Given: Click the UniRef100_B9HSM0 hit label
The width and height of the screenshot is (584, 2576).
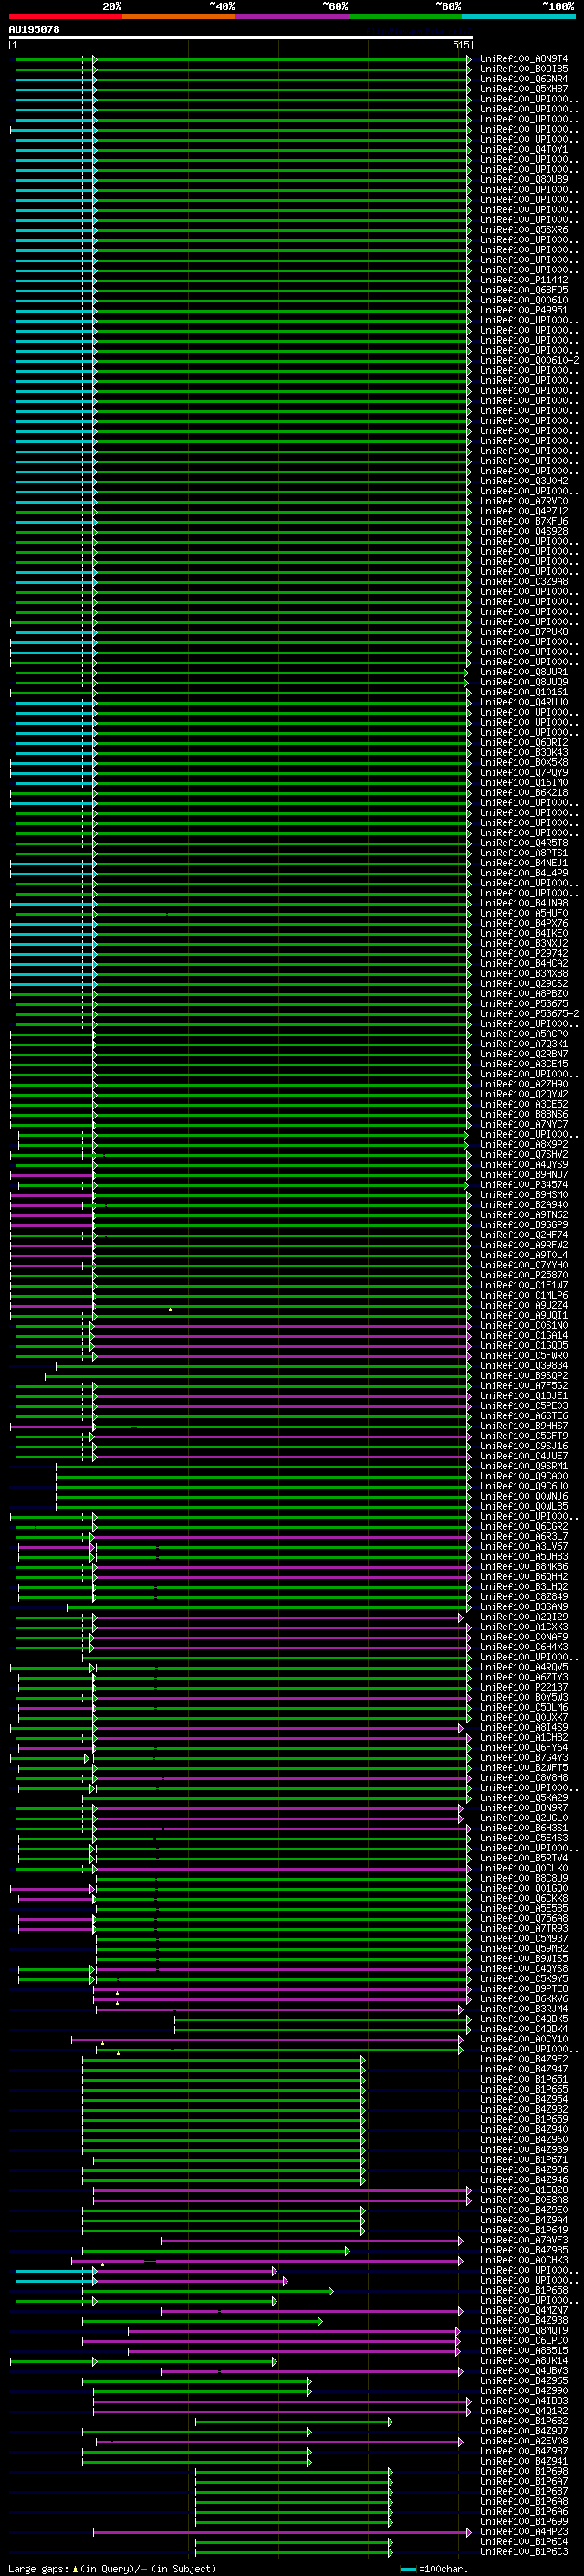Looking at the screenshot, I should [x=524, y=1194].
